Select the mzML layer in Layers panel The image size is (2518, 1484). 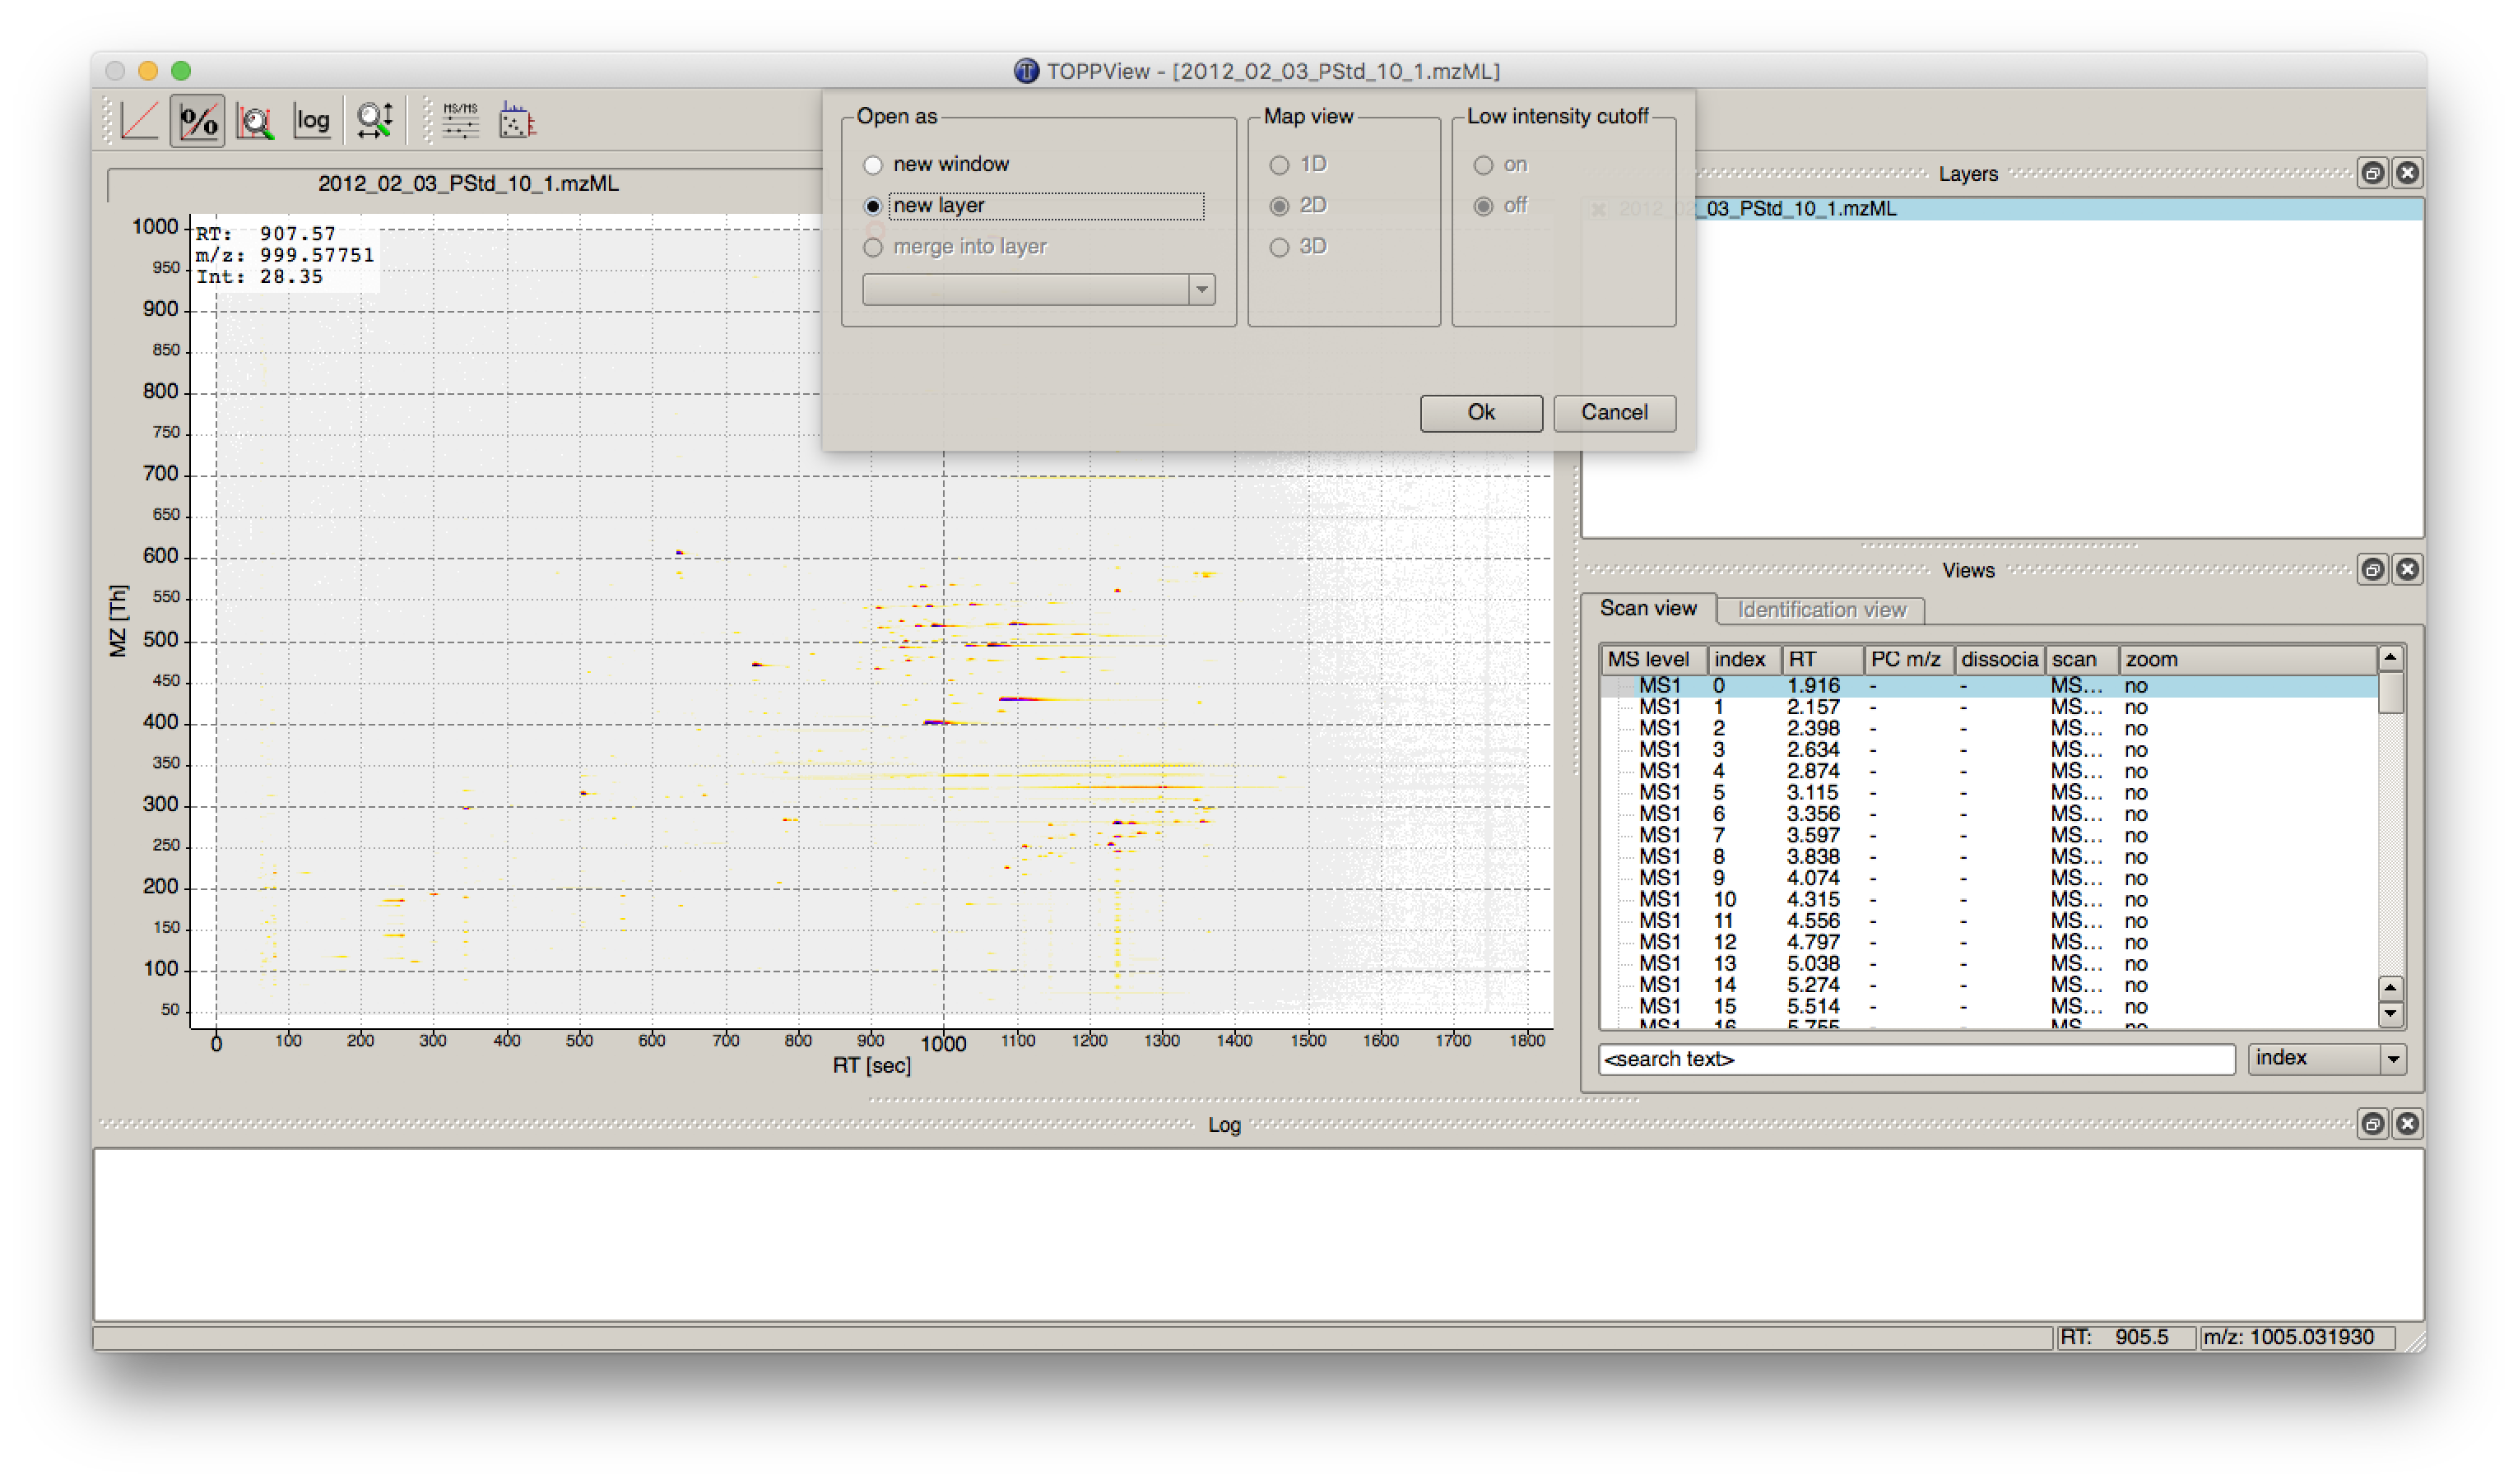click(2003, 209)
